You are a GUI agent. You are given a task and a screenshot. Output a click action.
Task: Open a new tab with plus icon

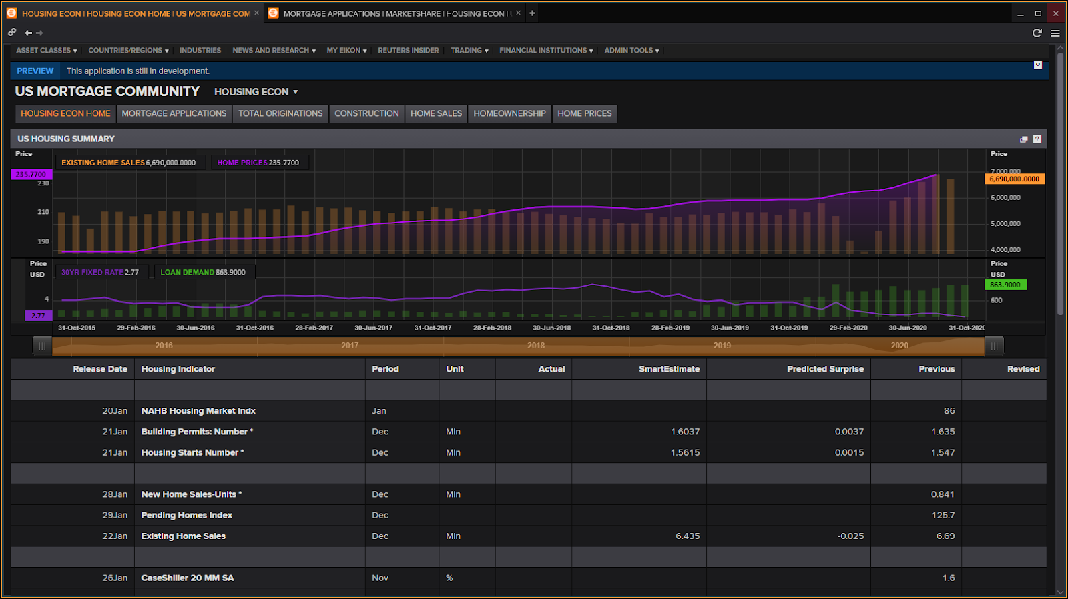pyautogui.click(x=532, y=13)
